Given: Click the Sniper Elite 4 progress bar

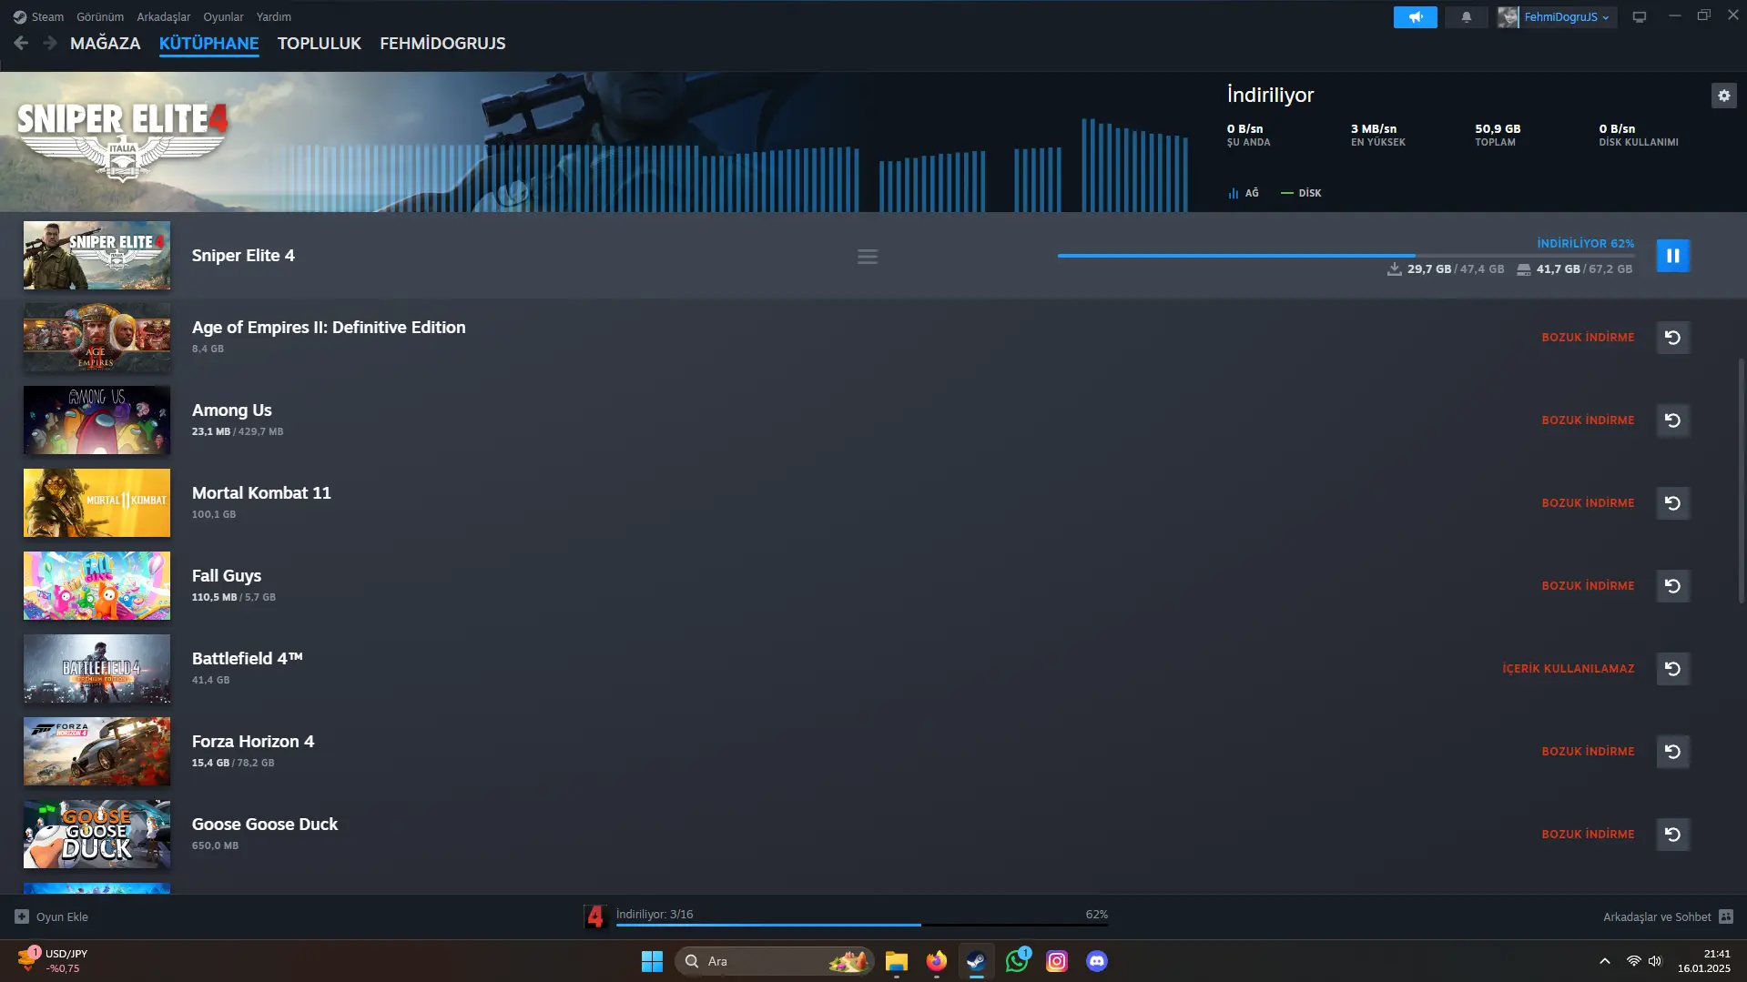Looking at the screenshot, I should tap(1346, 256).
